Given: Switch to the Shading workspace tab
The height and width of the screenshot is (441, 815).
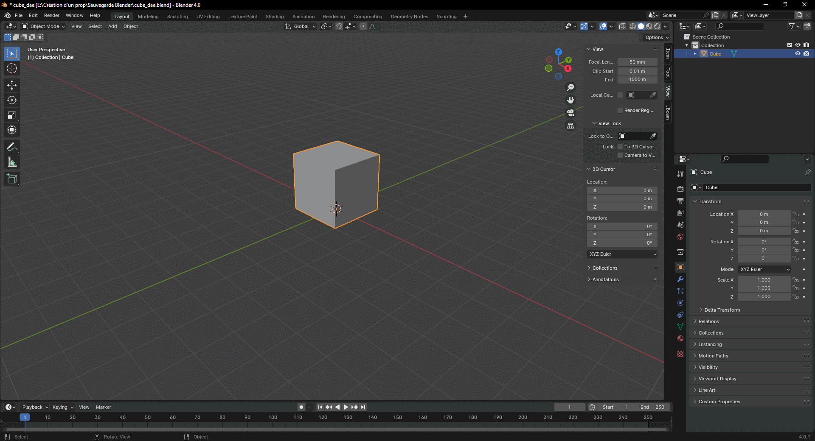Looking at the screenshot, I should (x=275, y=17).
